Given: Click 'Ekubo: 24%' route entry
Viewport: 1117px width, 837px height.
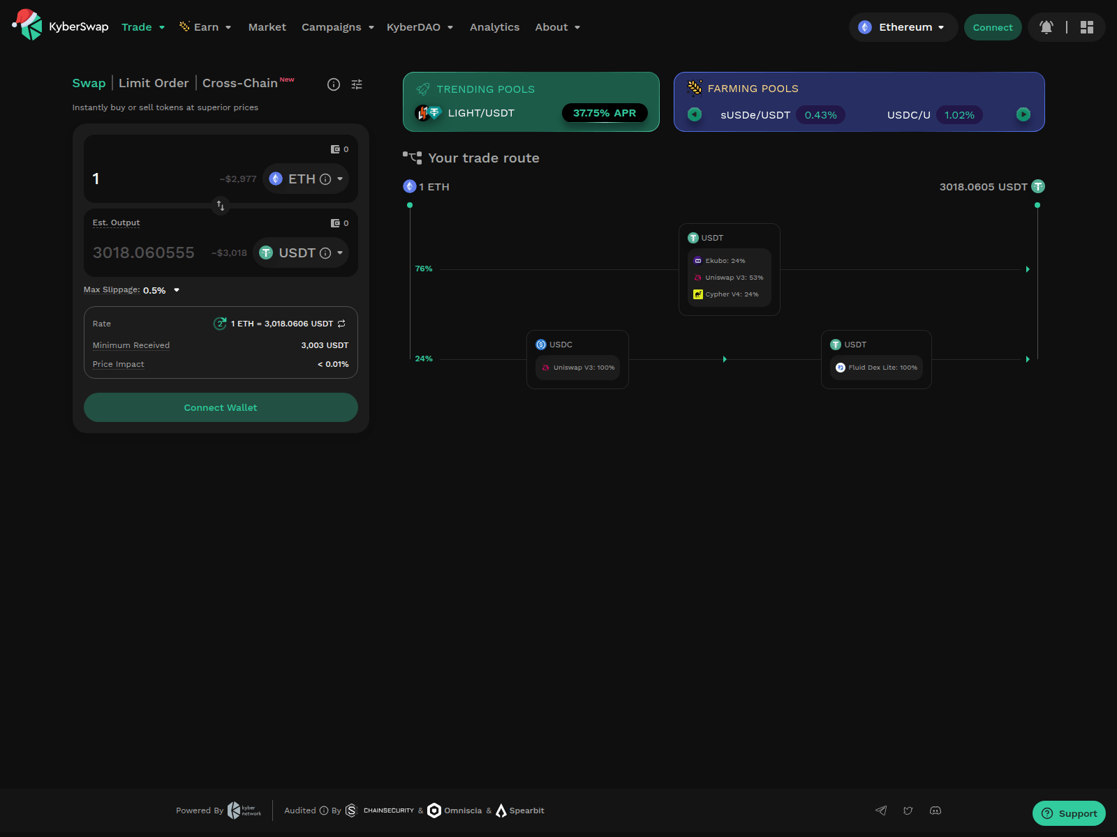Looking at the screenshot, I should click(720, 261).
